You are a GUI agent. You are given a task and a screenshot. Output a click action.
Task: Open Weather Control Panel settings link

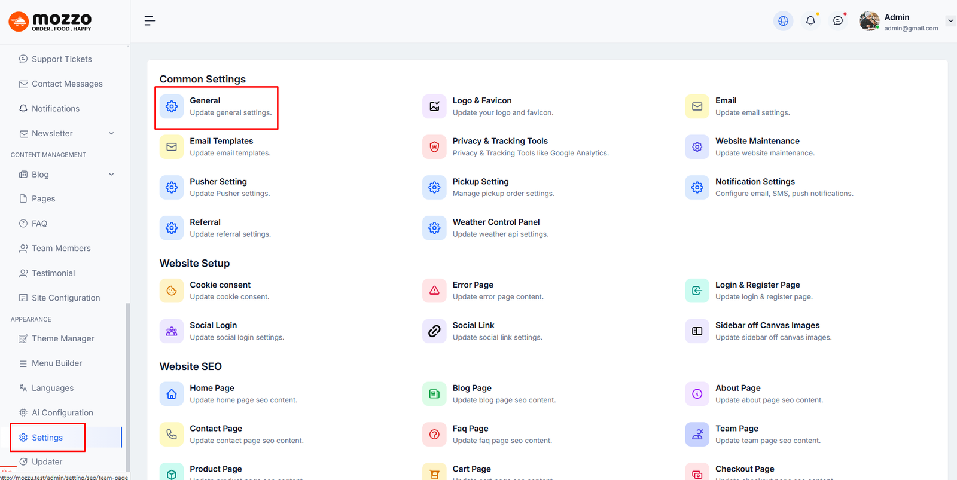(496, 222)
